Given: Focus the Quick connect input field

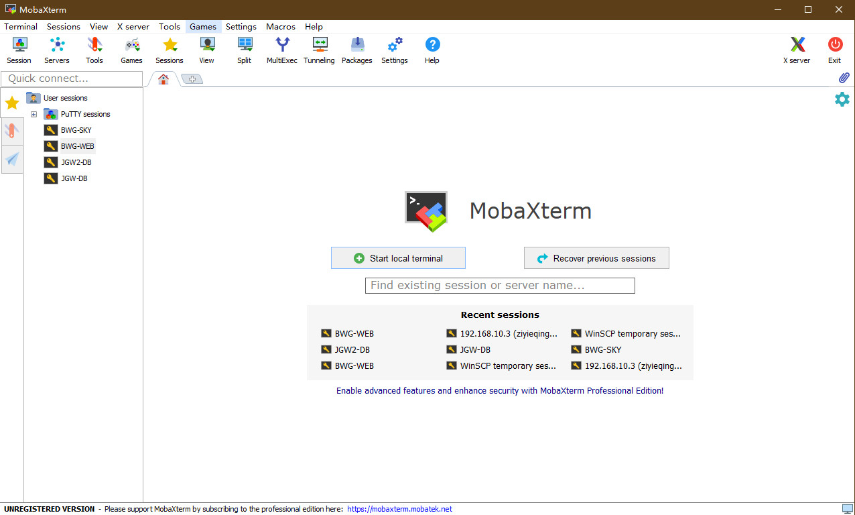Looking at the screenshot, I should coord(72,78).
